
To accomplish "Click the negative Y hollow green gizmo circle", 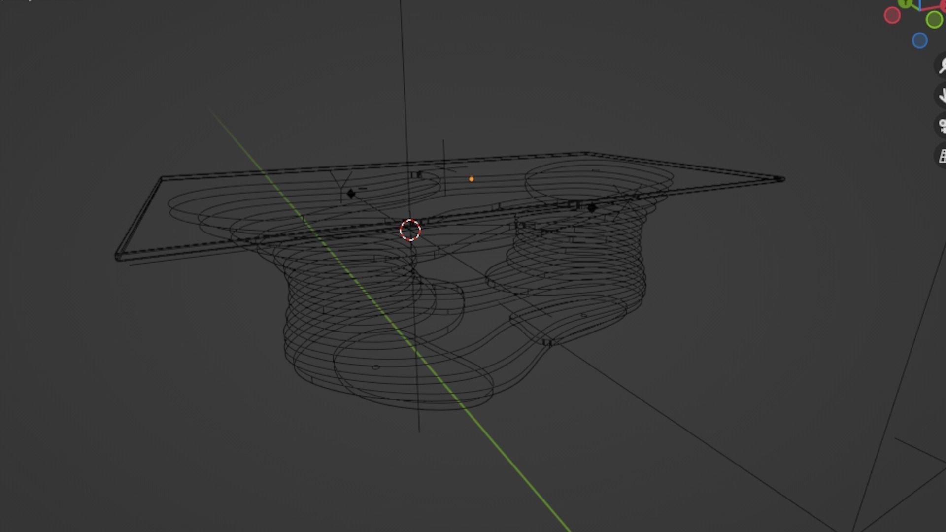I will click(934, 20).
